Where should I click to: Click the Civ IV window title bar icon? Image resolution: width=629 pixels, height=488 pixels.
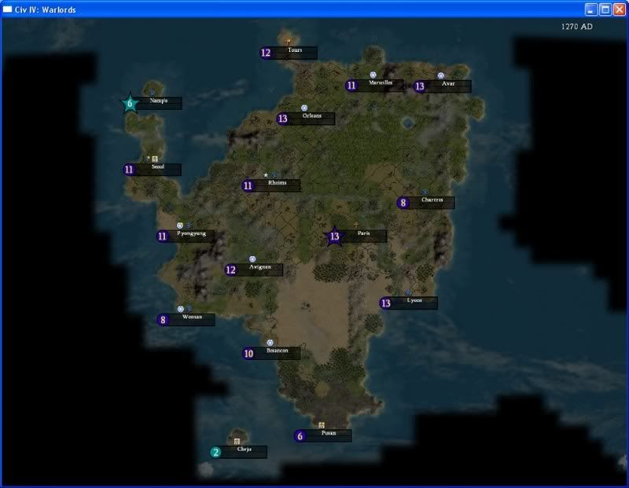(x=7, y=9)
